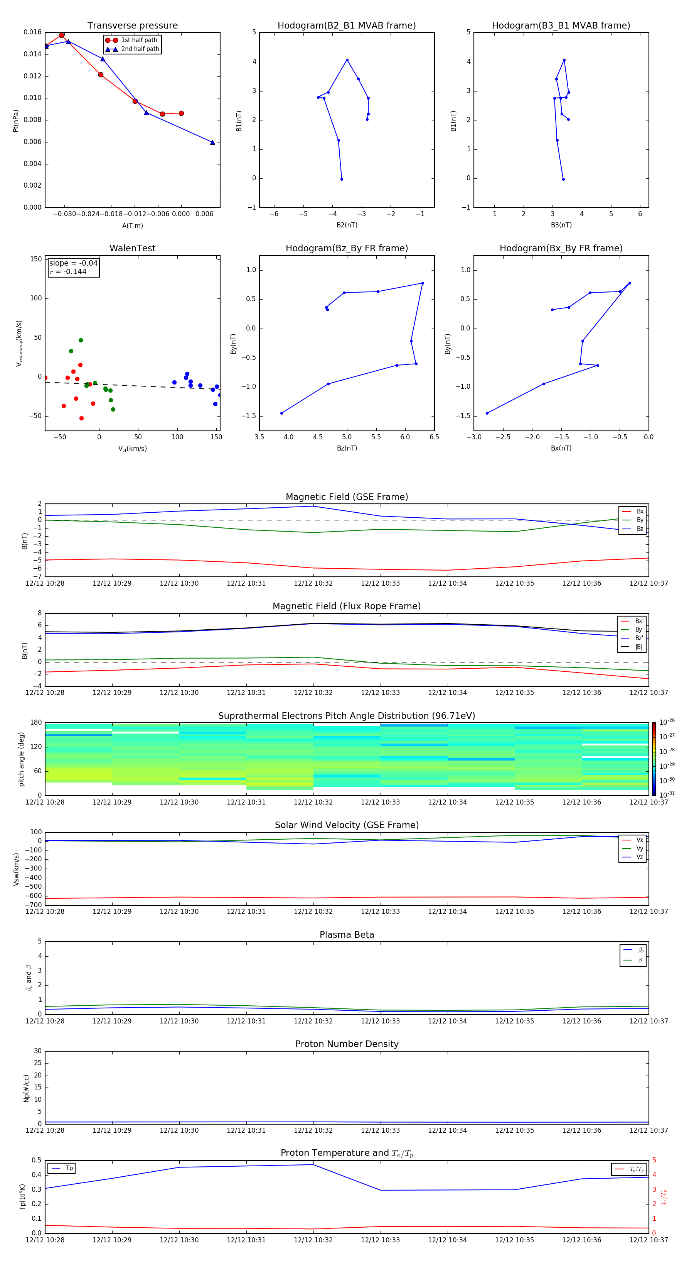Click the highest green dot in WalenTest
Screen dimensions: 694x1274
pyautogui.click(x=81, y=340)
